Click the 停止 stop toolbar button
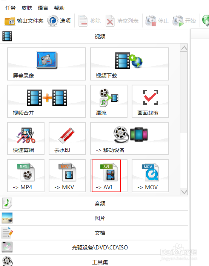This screenshot has height=266, width=209. click(x=157, y=21)
